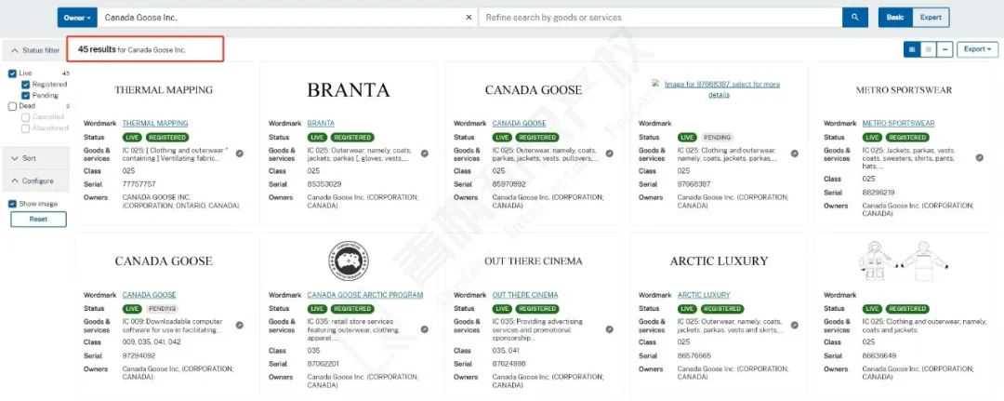
Task: Switch to grid view layout icon
Action: 911,49
